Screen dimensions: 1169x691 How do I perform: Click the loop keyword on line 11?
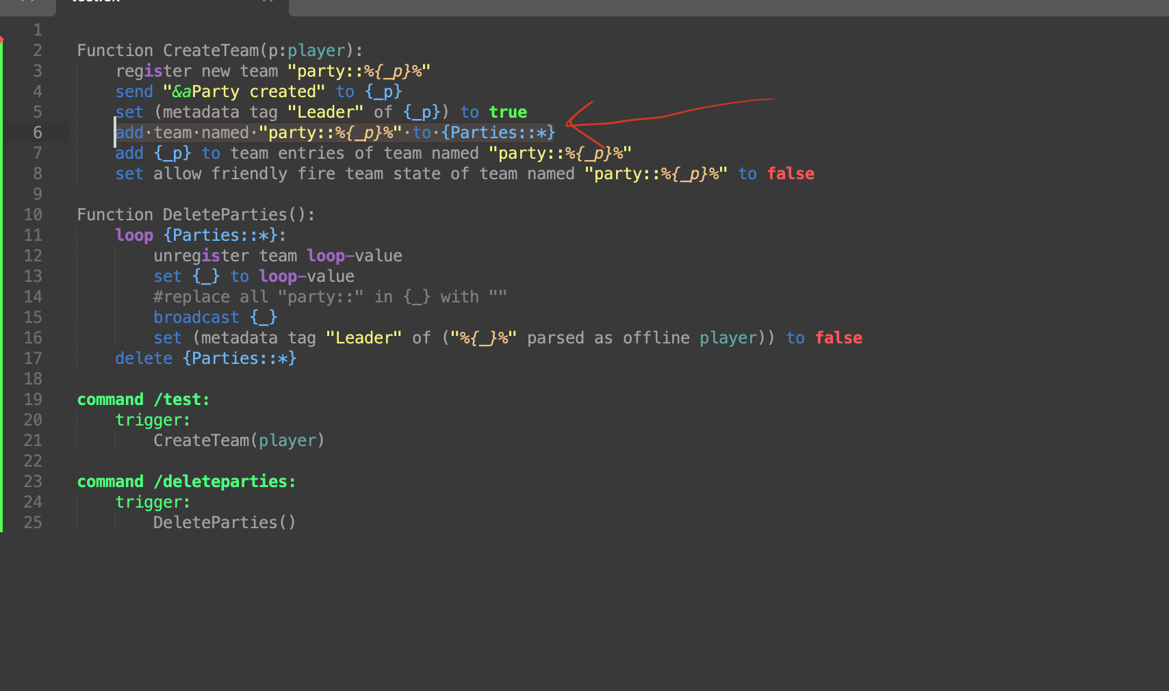(133, 235)
